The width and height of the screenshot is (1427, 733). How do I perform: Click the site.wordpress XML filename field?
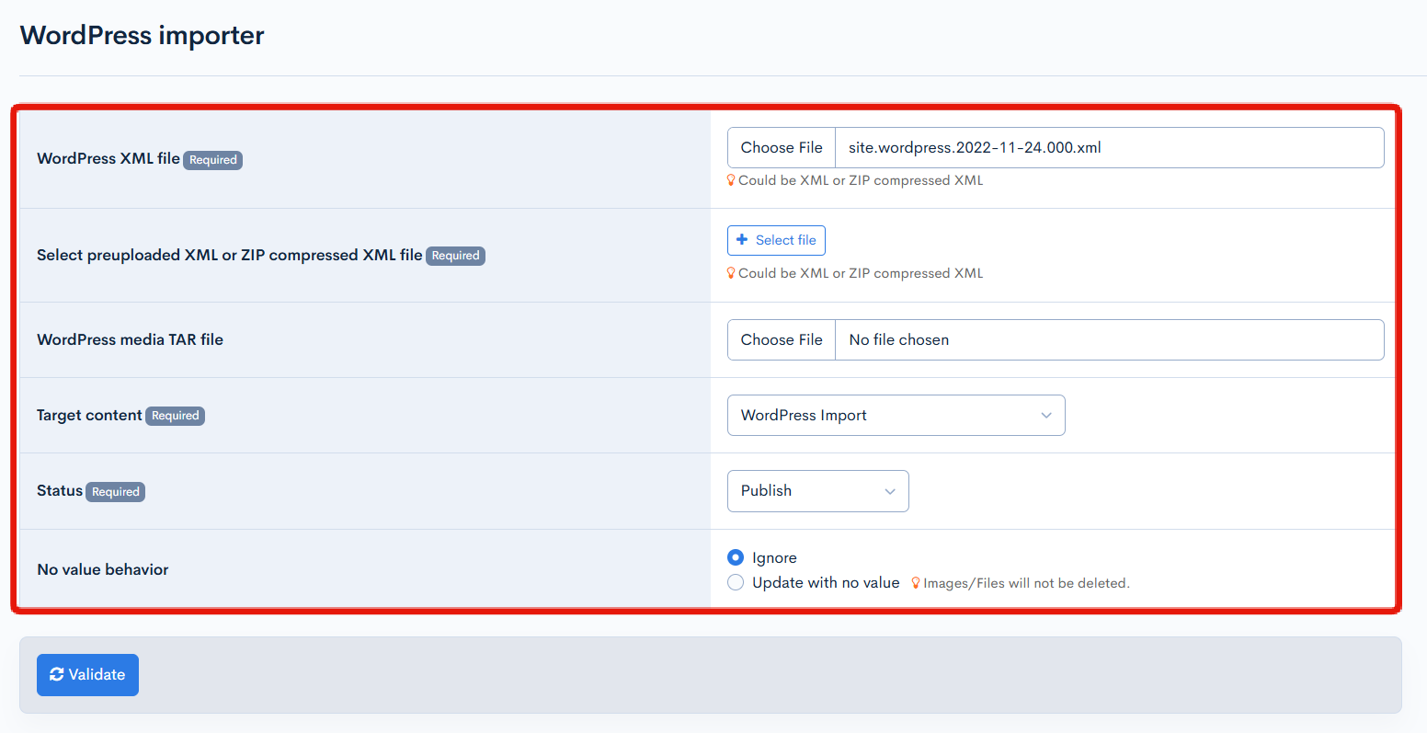point(1108,148)
